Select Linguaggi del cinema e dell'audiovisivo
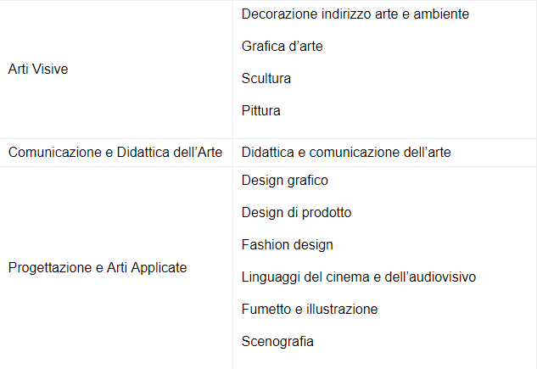 point(359,277)
